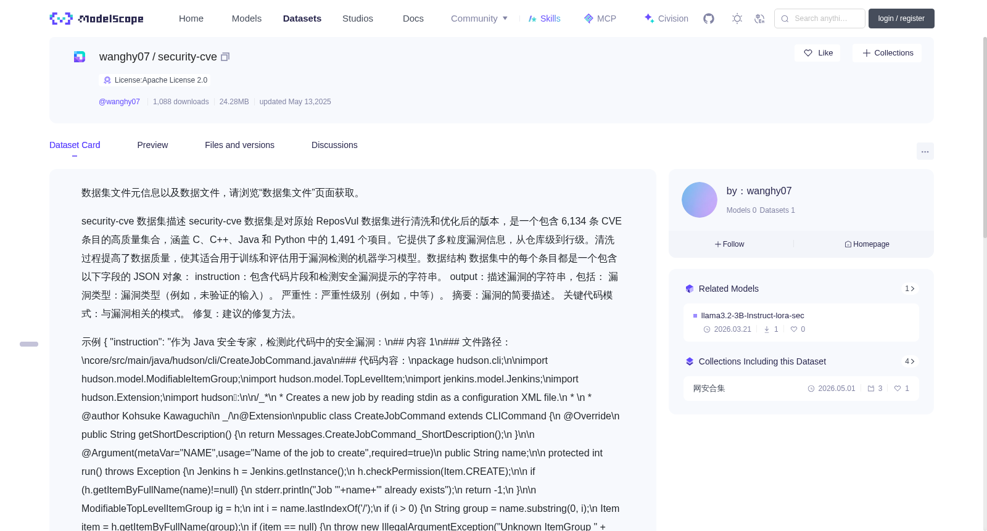987x531 pixels.
Task: Click download count icon under llama3.2 model
Action: click(767, 329)
